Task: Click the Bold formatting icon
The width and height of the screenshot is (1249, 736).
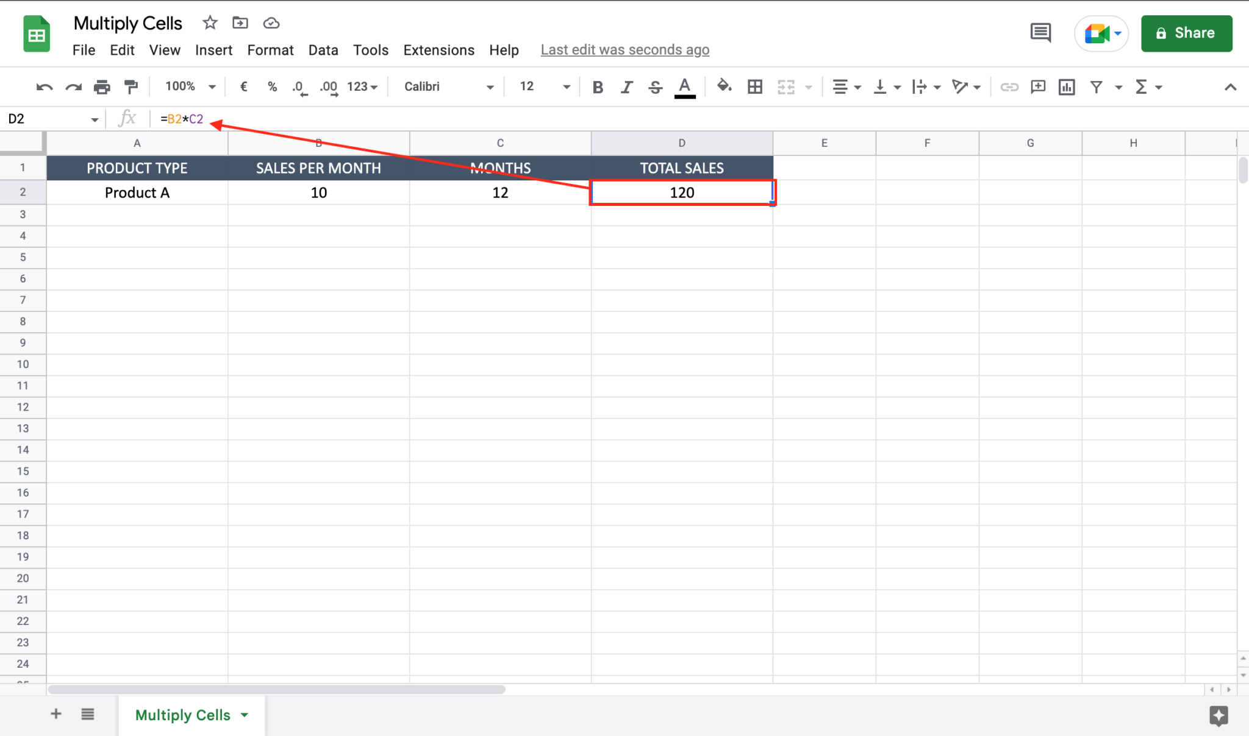Action: click(597, 86)
